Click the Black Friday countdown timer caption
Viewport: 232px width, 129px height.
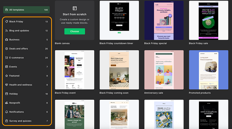[116, 43]
